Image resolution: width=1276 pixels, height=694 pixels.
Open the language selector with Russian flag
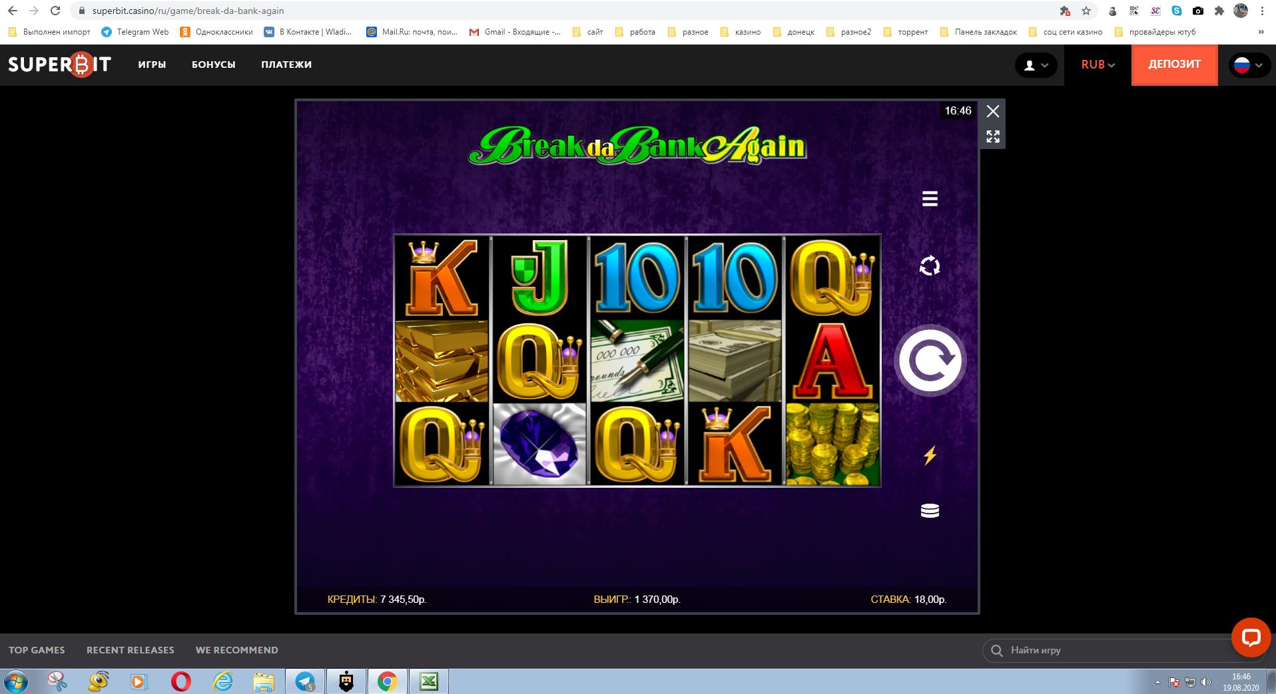(1249, 65)
